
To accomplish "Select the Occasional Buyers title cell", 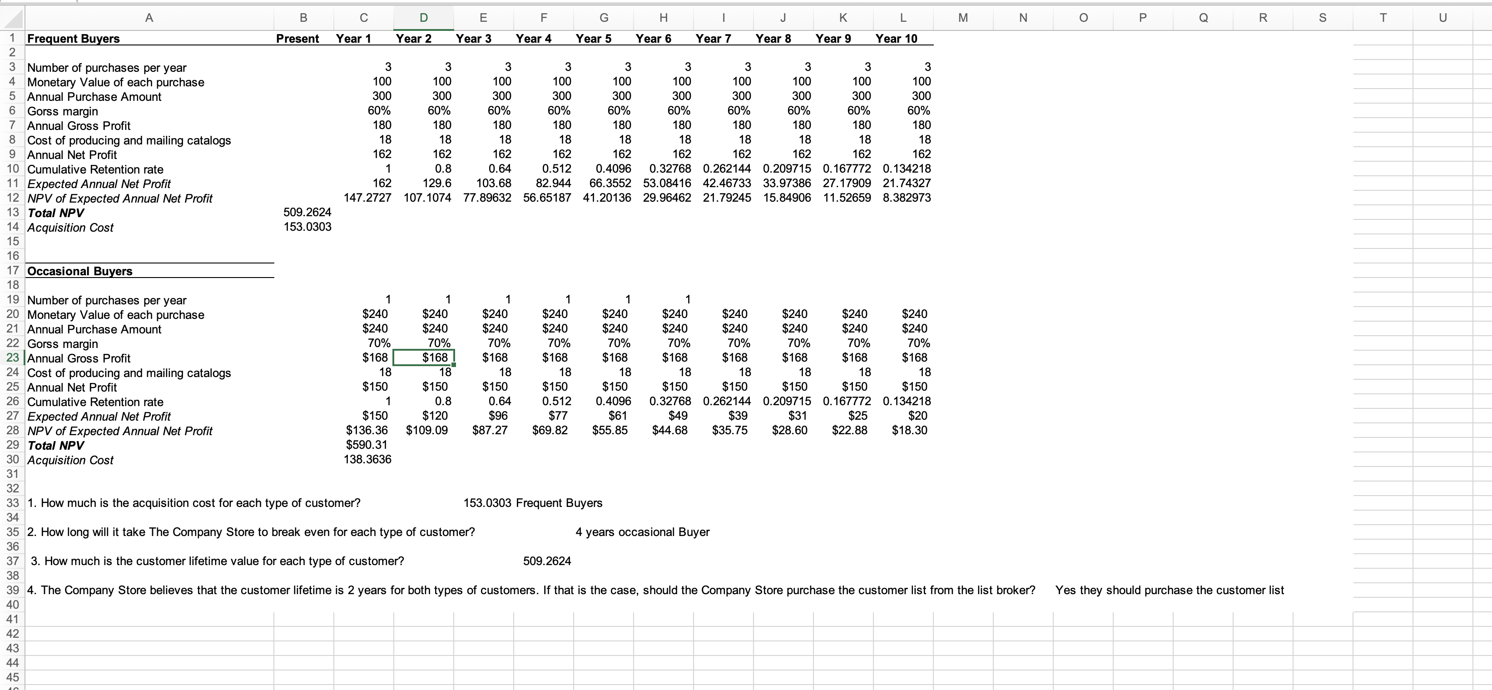I will pyautogui.click(x=80, y=271).
